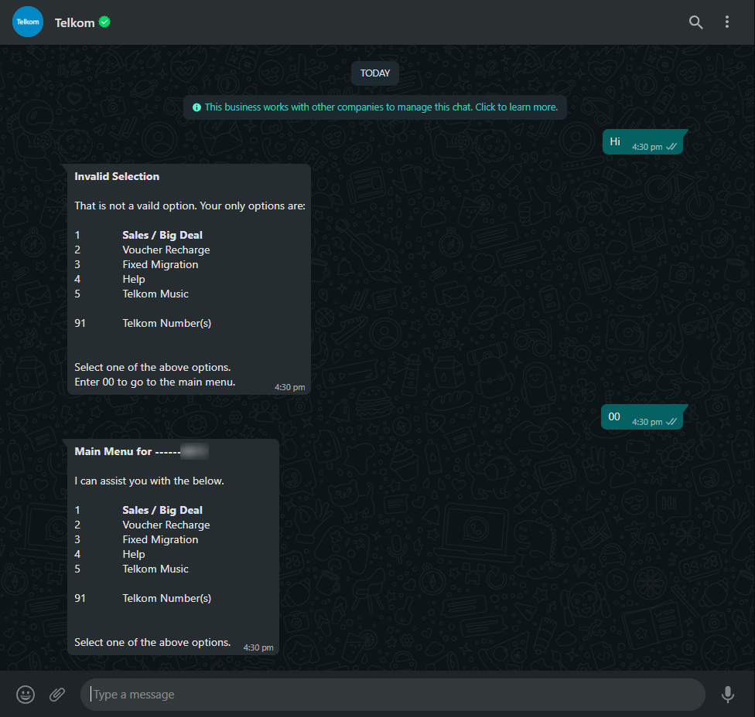Click the TODAY date badge
Screen dimensions: 755x717
(374, 73)
